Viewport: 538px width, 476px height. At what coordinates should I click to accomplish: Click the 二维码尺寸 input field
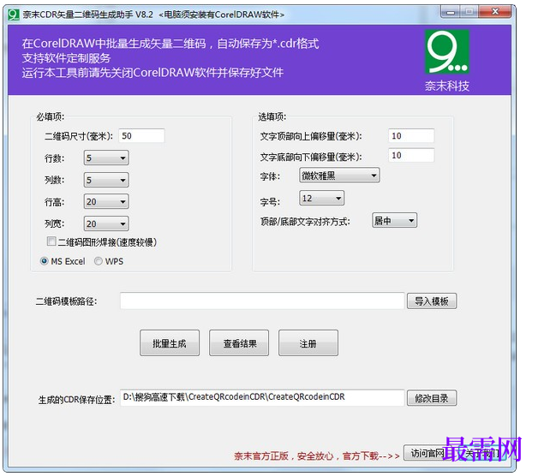coord(141,136)
